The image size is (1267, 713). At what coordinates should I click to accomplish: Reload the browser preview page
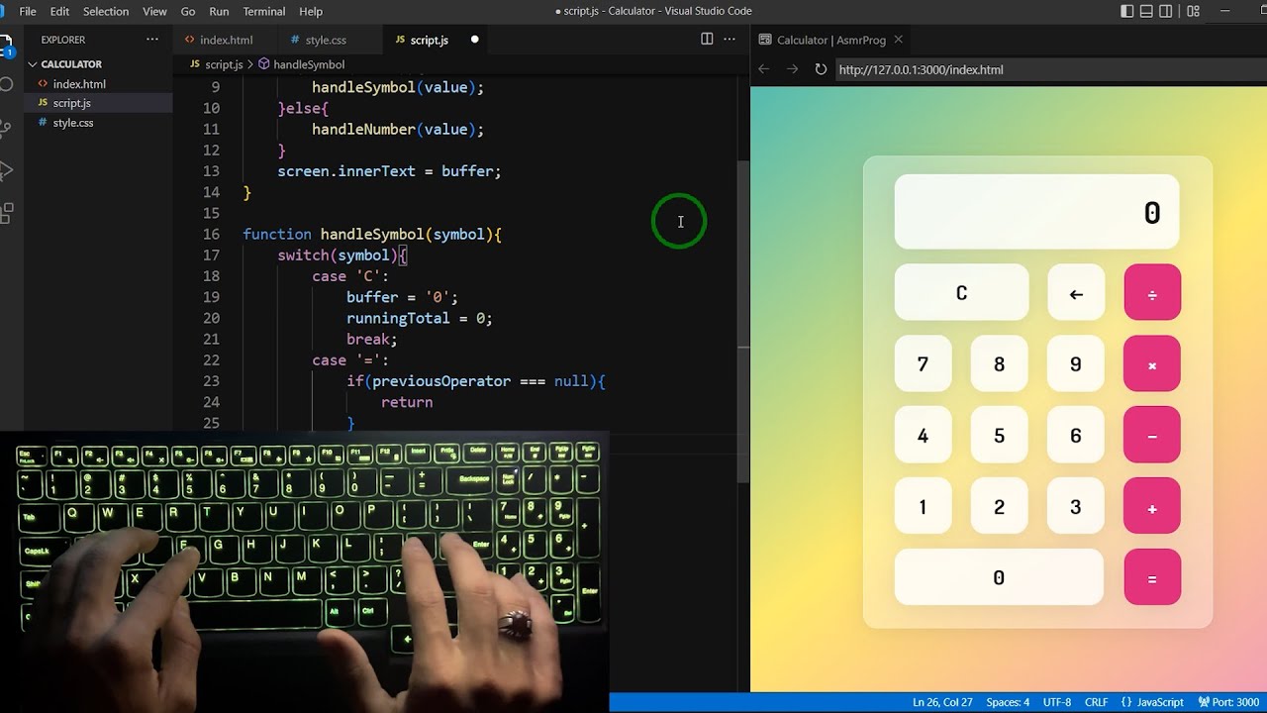click(821, 69)
